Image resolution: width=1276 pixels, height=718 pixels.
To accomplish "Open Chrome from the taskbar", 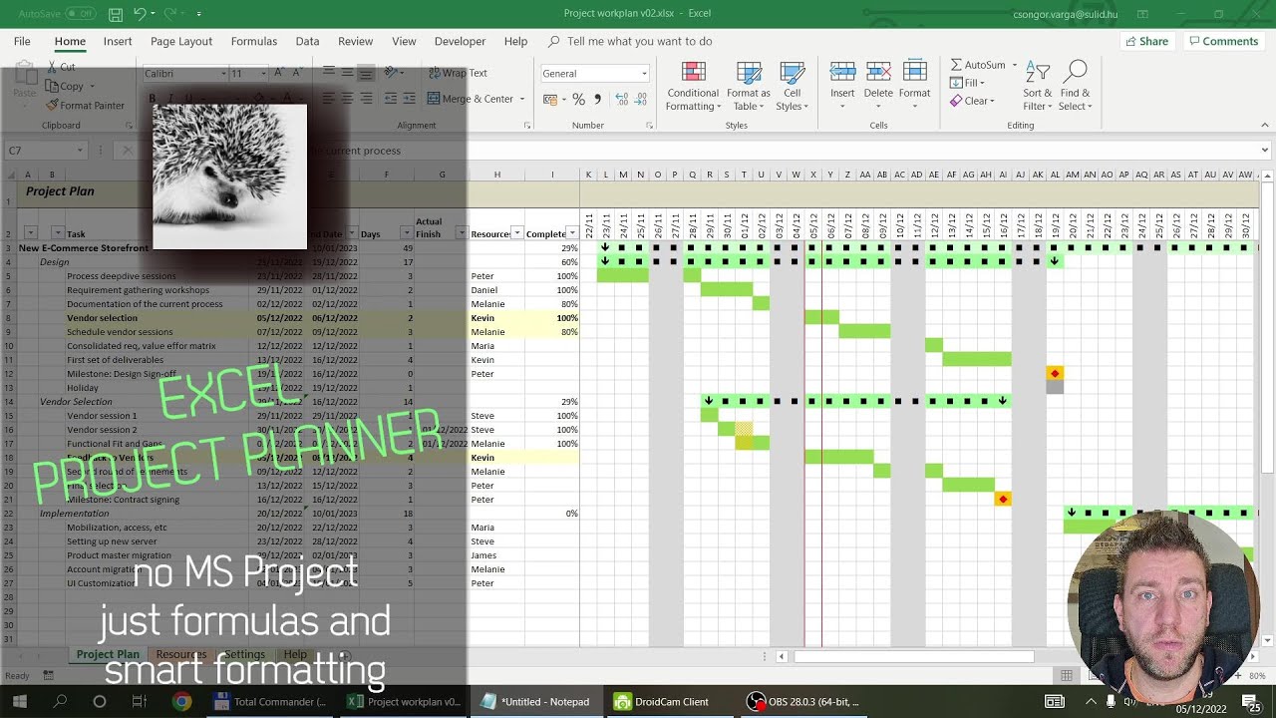I will pos(181,701).
